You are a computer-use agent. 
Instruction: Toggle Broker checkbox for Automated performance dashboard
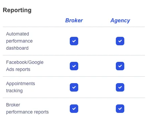74,41
